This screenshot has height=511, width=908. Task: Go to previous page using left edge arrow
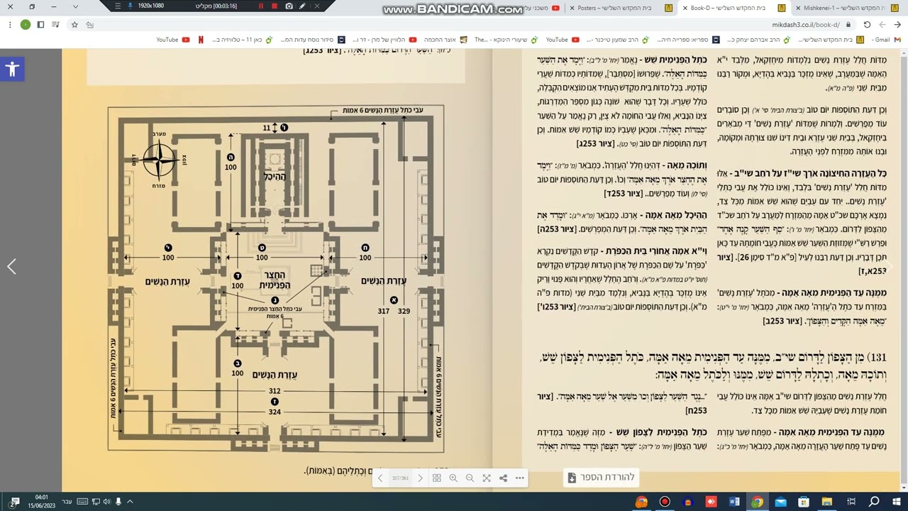11,266
